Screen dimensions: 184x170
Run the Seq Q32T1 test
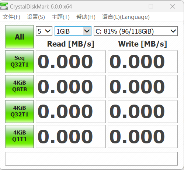(20, 62)
